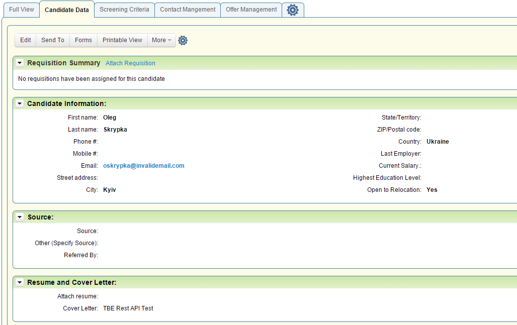Screen dimensions: 517x325
Task: Email the candidate via oskrypka@invalidemail.com link
Action: click(144, 165)
